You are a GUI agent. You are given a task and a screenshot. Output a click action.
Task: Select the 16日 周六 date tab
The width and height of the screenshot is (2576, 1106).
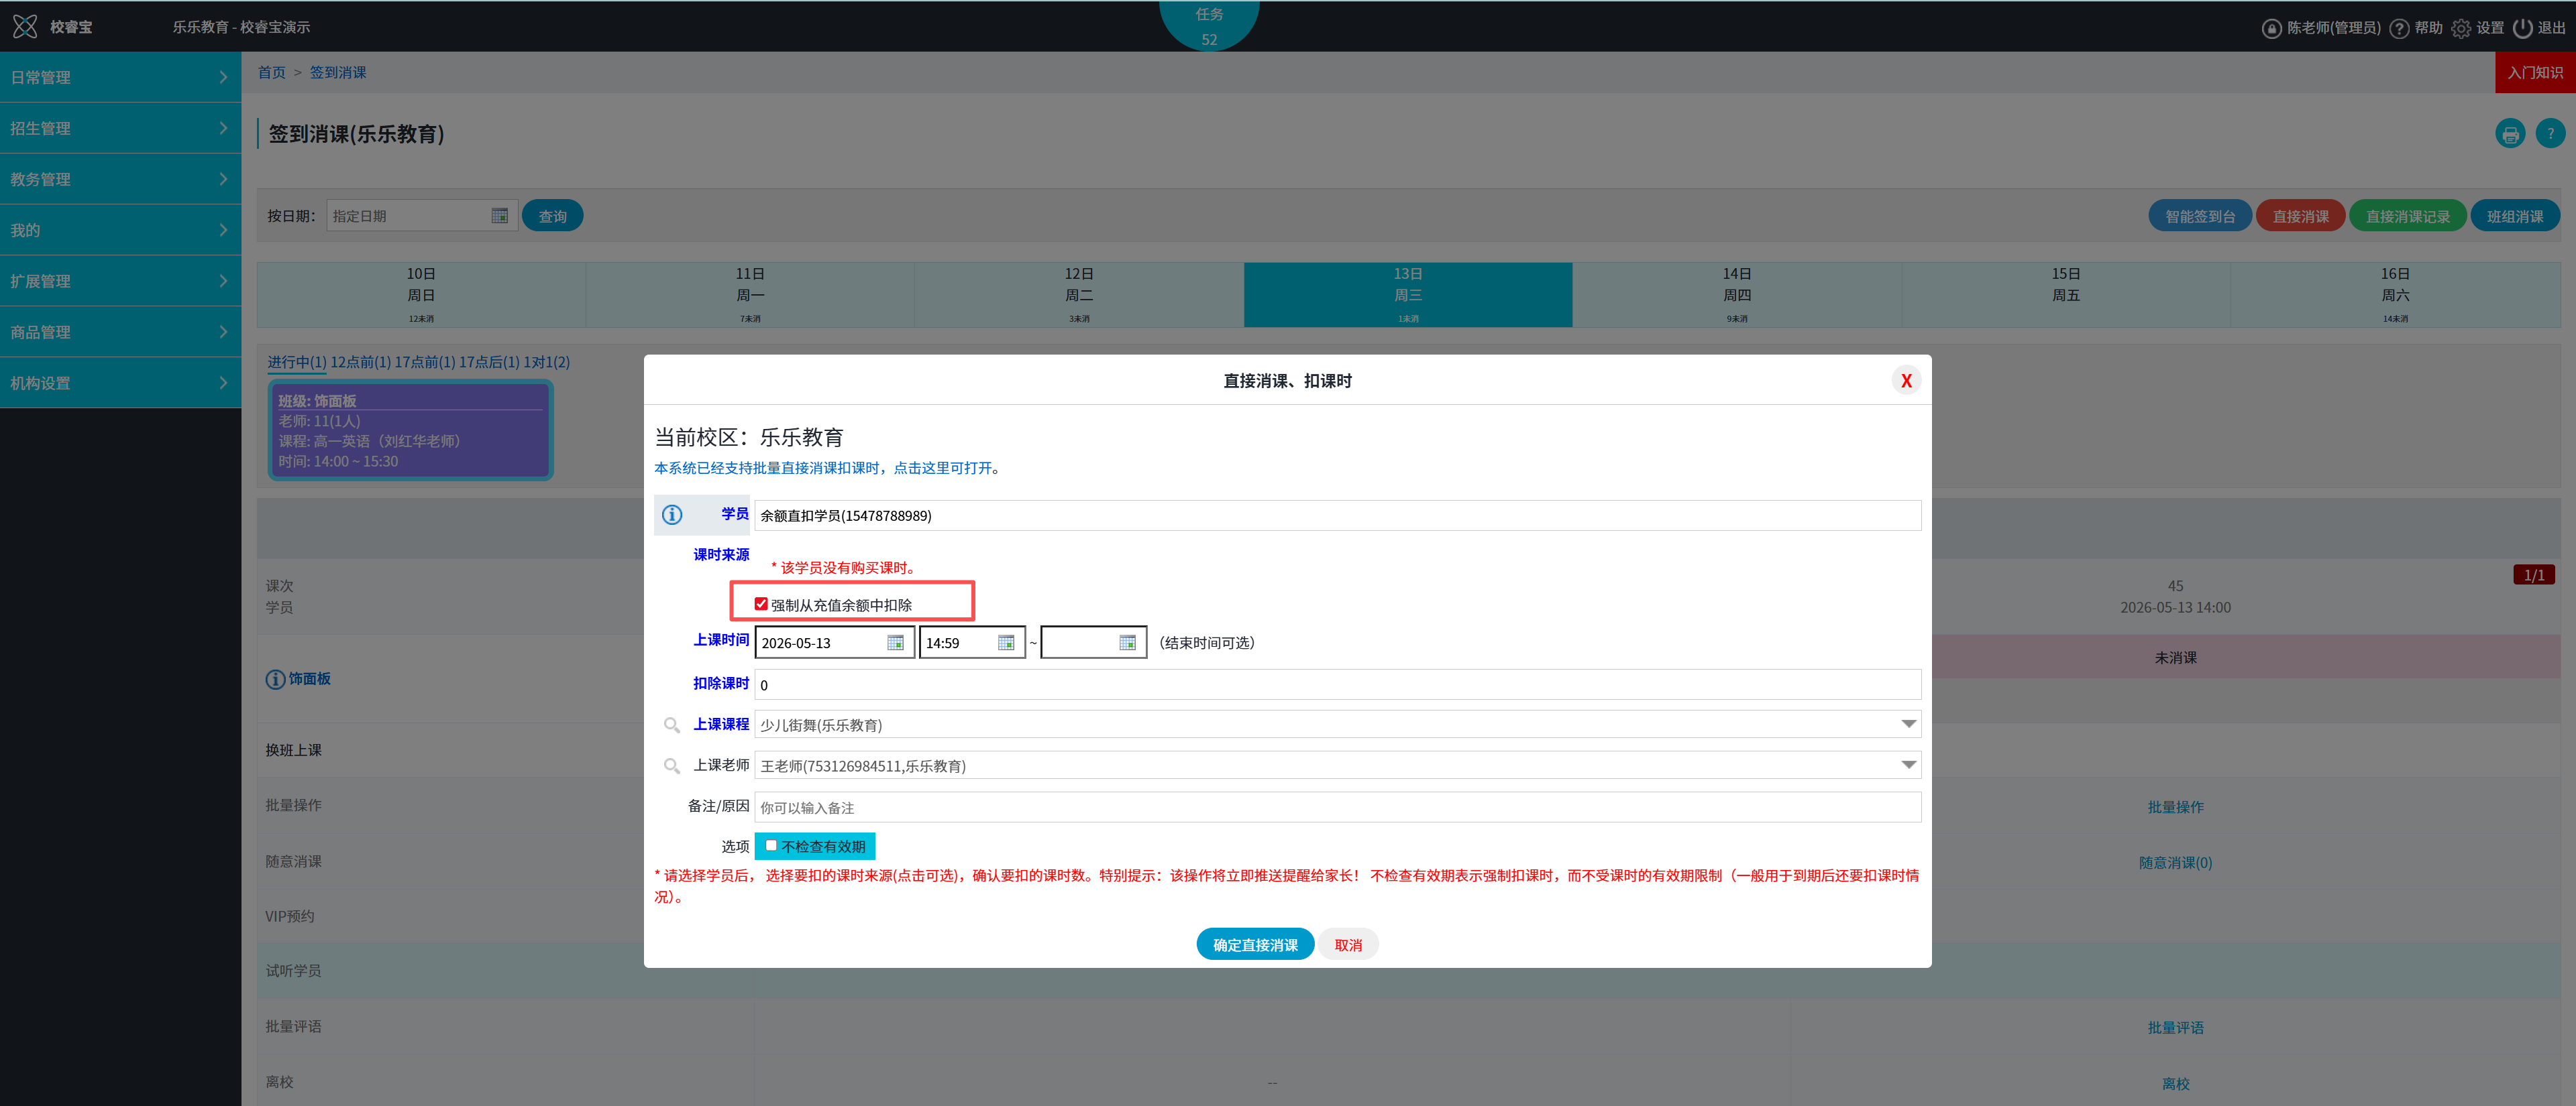click(2395, 295)
